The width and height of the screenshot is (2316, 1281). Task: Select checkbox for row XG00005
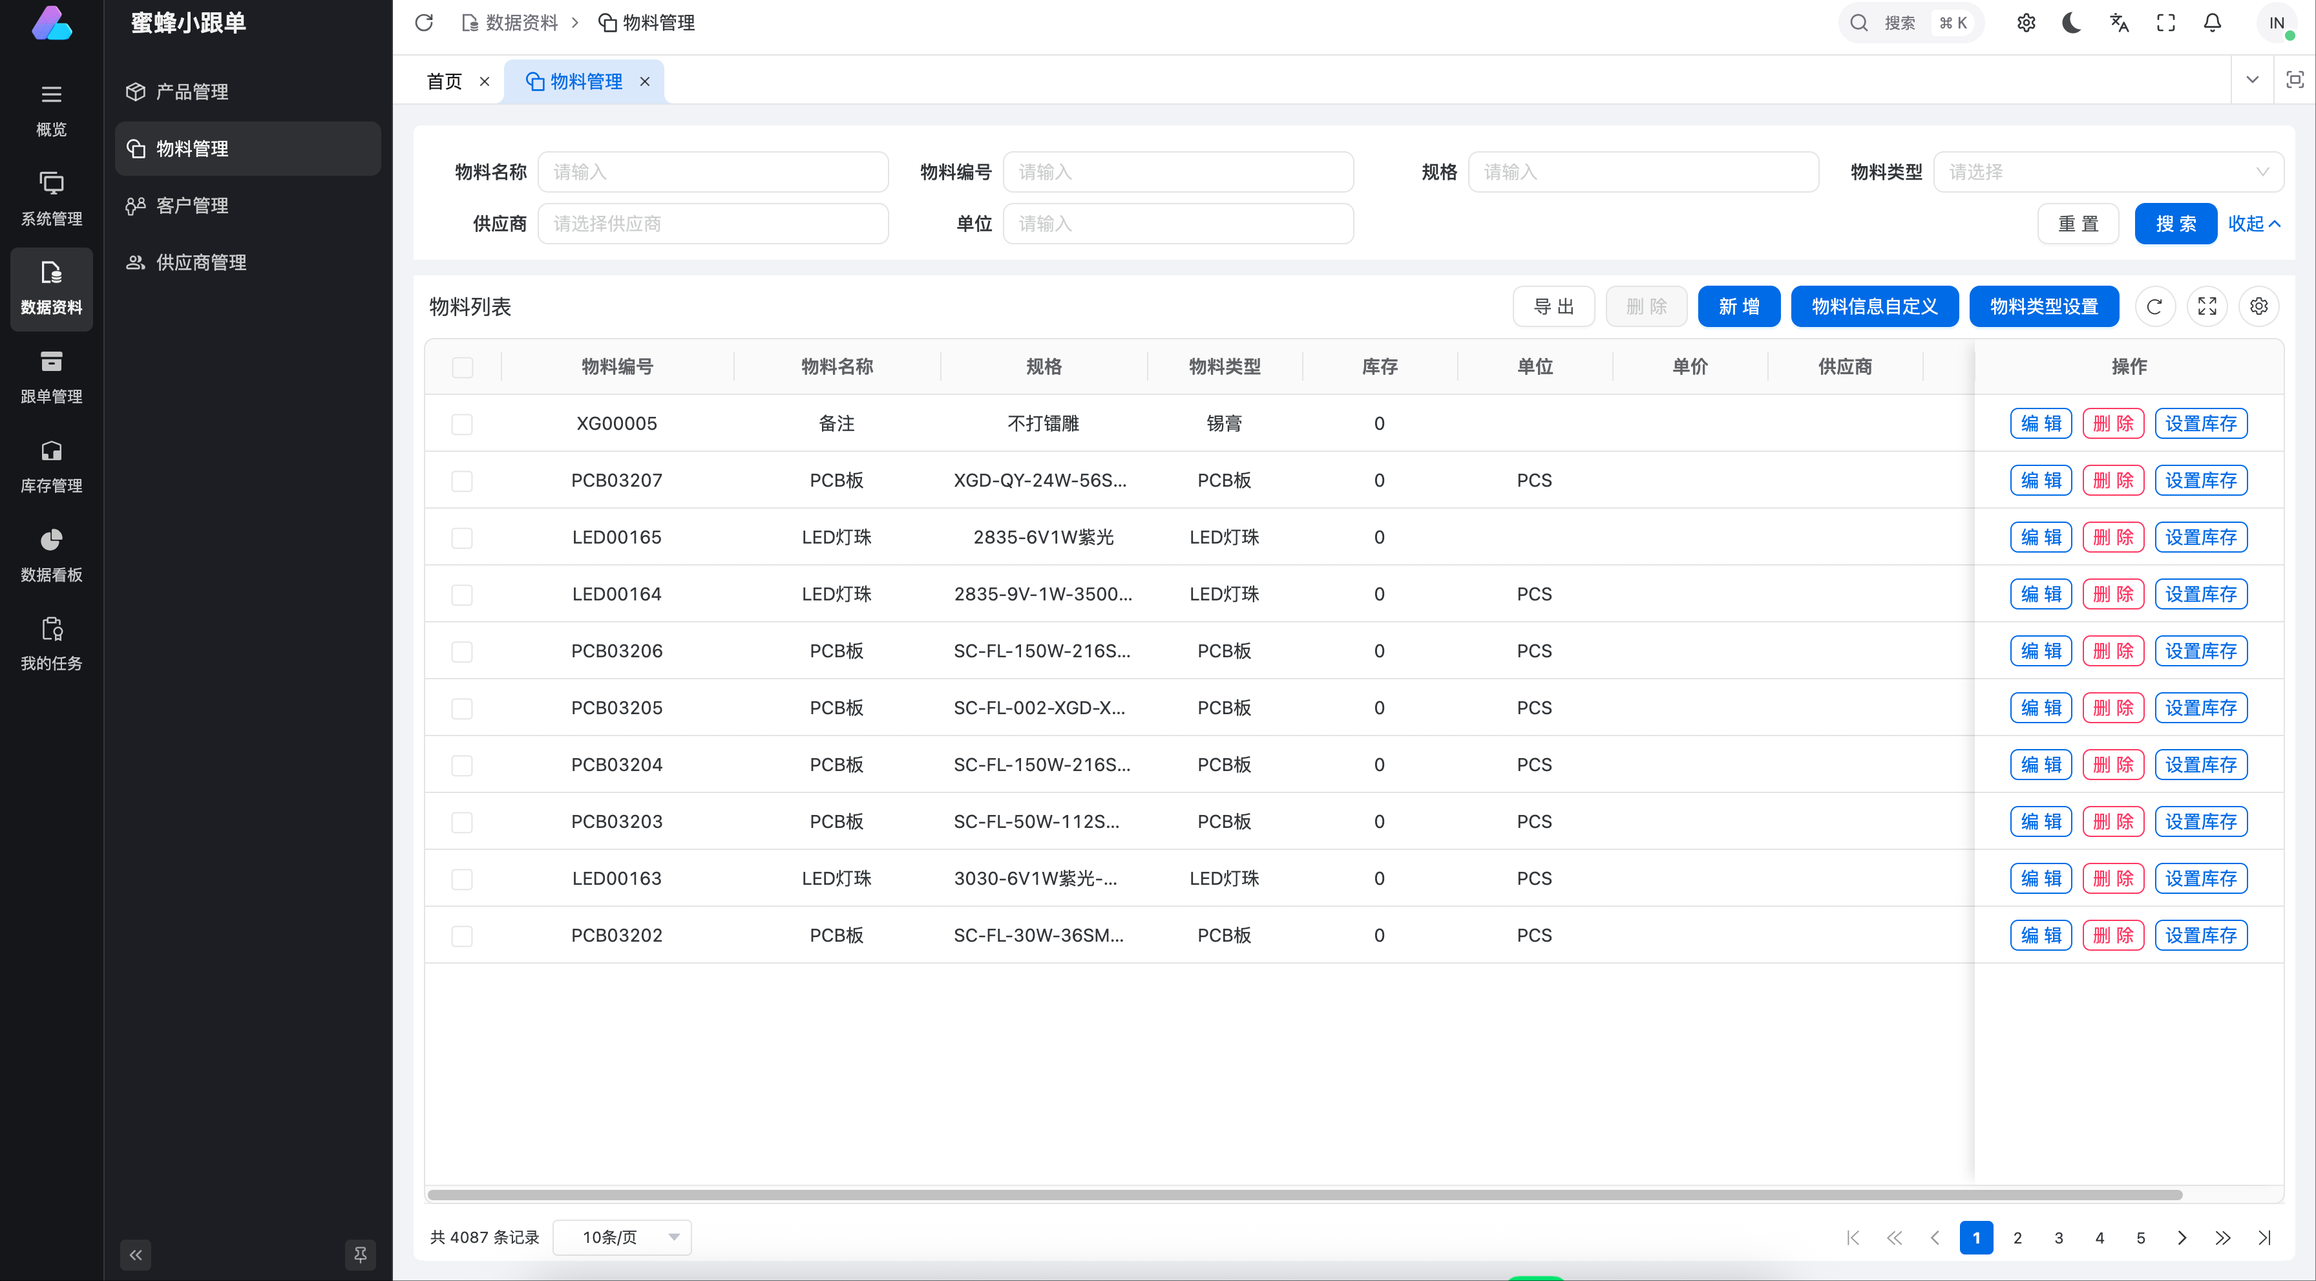462,423
